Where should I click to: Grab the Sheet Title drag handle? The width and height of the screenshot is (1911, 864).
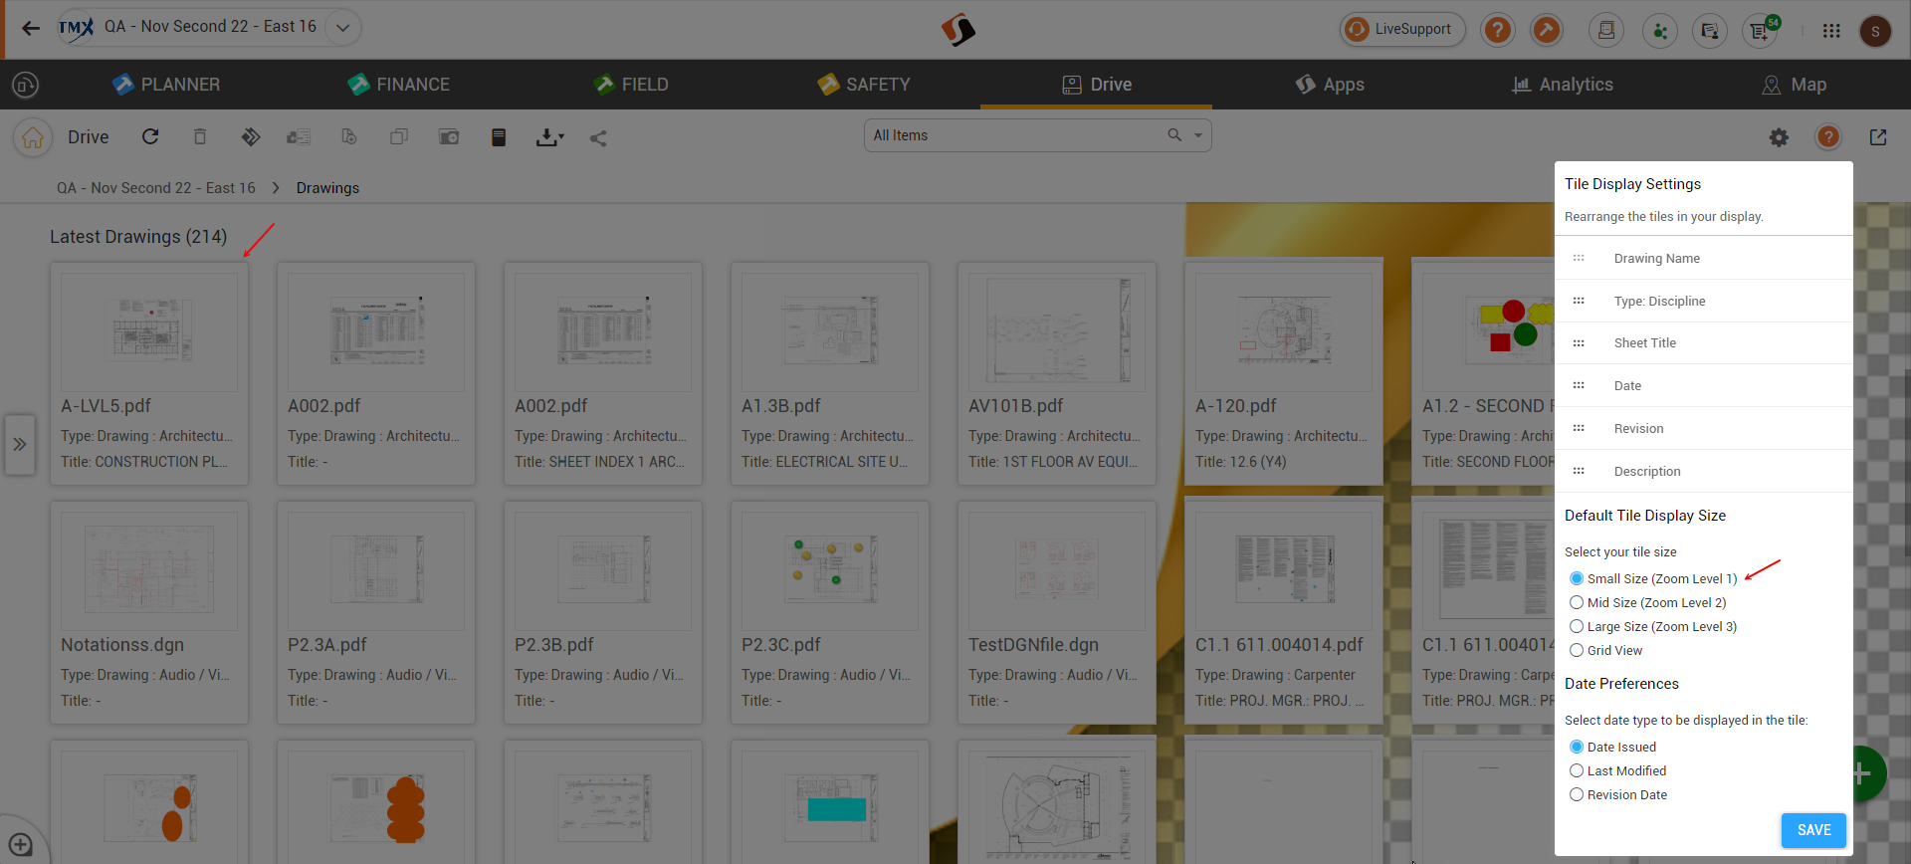tap(1579, 342)
